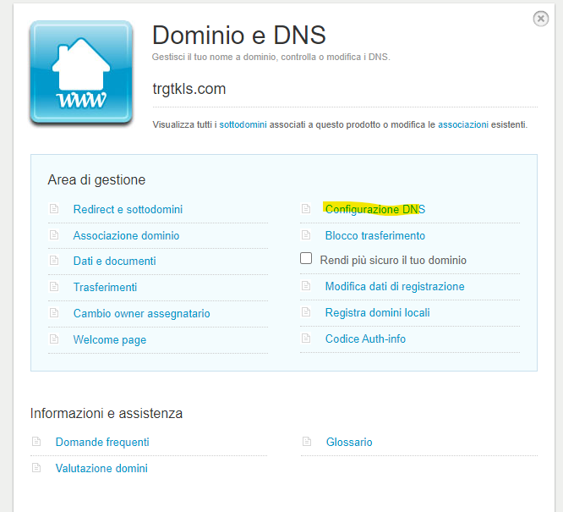This screenshot has width=563, height=512.
Task: Click the 'sottodomini' inline link
Action: pyautogui.click(x=243, y=124)
